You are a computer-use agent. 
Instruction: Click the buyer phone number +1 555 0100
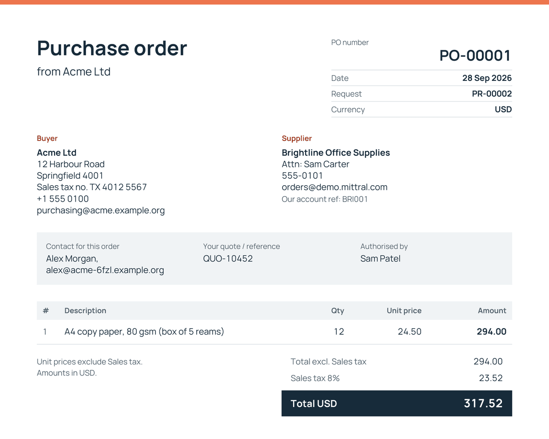tap(63, 199)
